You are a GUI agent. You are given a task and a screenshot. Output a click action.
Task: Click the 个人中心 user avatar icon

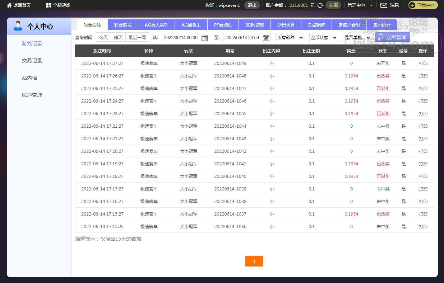click(18, 26)
